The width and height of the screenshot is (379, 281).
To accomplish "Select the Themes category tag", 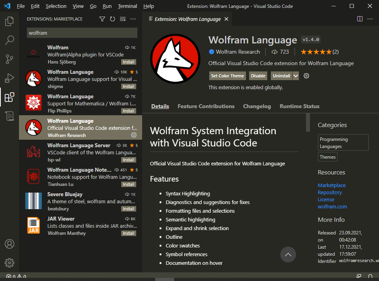I will click(328, 157).
